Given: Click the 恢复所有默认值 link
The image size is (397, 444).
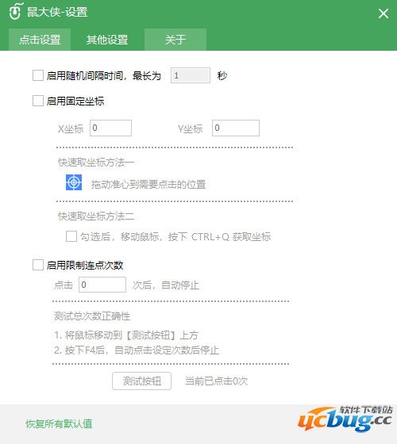Looking at the screenshot, I should pyautogui.click(x=59, y=424).
